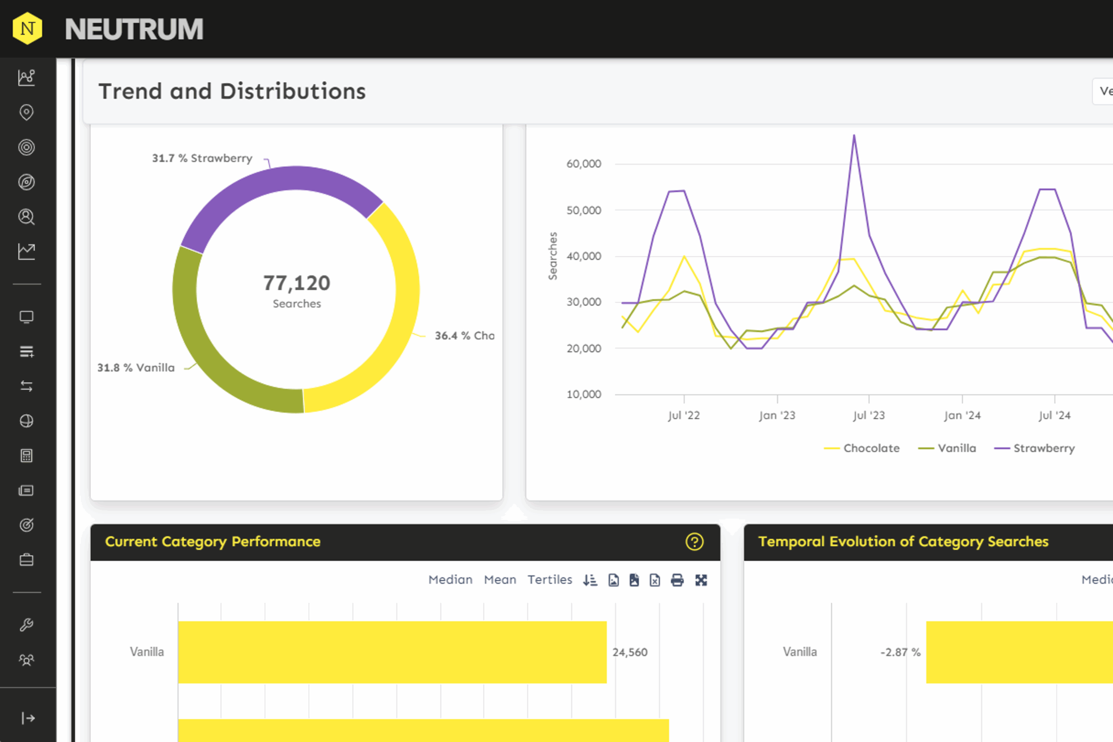
Task: Open the dropdown at top right of header
Action: 1103,91
